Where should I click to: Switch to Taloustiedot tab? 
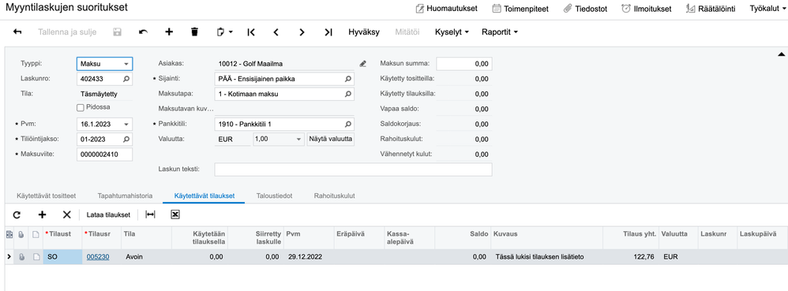(x=275, y=196)
